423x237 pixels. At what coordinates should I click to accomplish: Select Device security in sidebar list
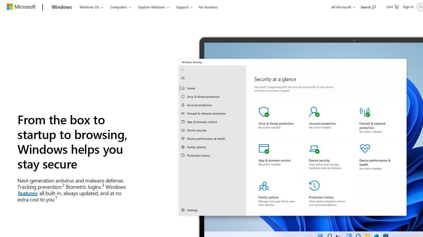pyautogui.click(x=194, y=131)
